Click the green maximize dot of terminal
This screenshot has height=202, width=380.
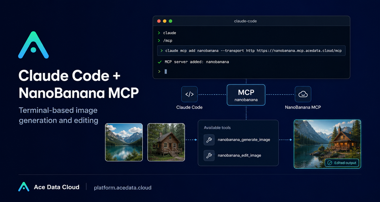tap(170, 21)
